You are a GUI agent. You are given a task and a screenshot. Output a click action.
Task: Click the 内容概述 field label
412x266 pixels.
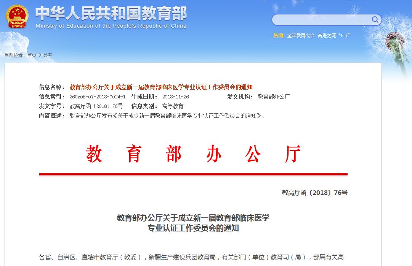click(52, 116)
